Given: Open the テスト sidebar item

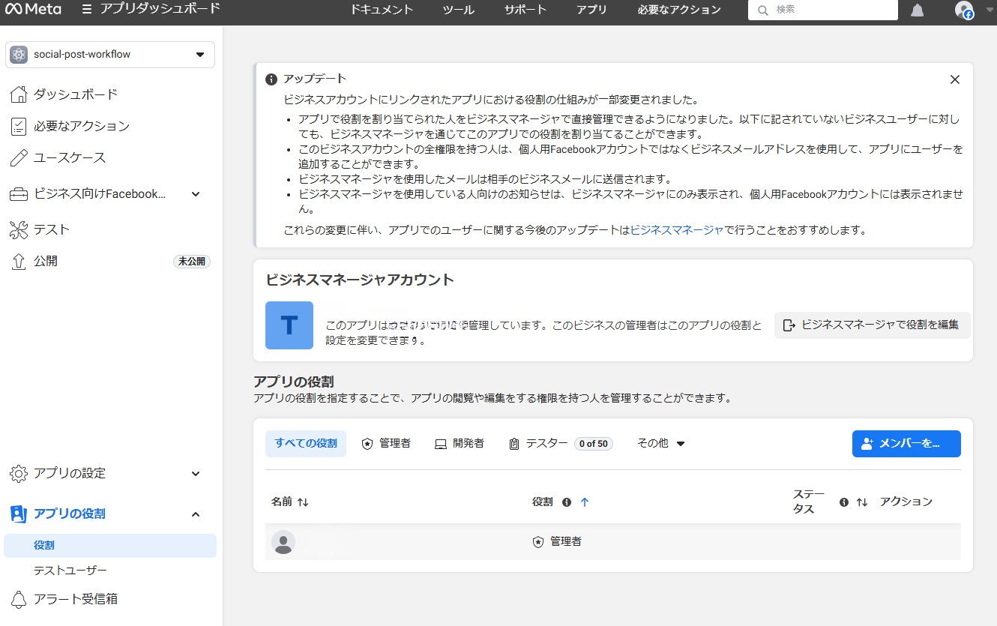Looking at the screenshot, I should tap(51, 229).
